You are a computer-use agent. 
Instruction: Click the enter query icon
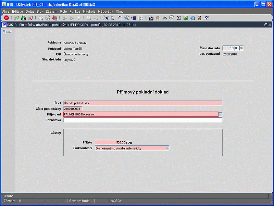[x=41, y=18]
